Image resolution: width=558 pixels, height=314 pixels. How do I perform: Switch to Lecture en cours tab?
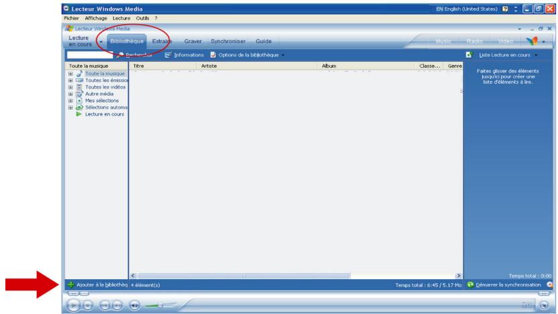tap(80, 41)
